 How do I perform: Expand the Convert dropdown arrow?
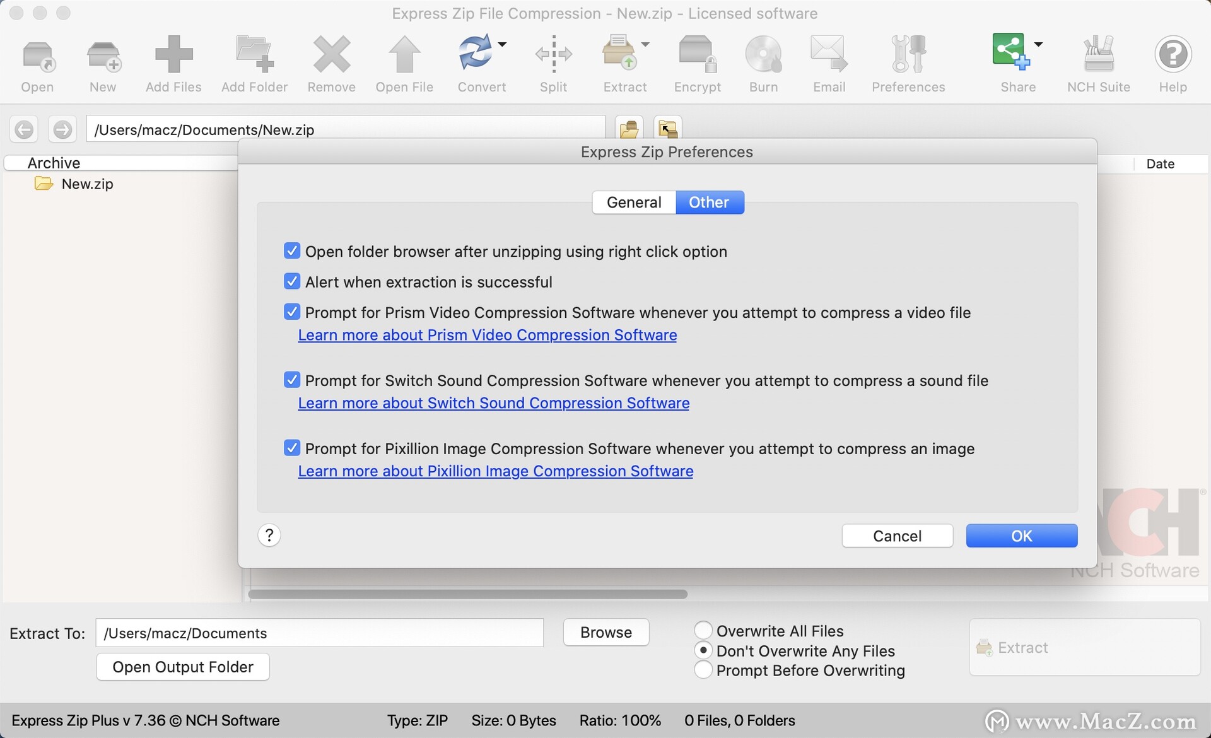point(503,44)
